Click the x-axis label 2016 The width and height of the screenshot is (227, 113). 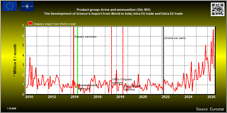[97, 97]
